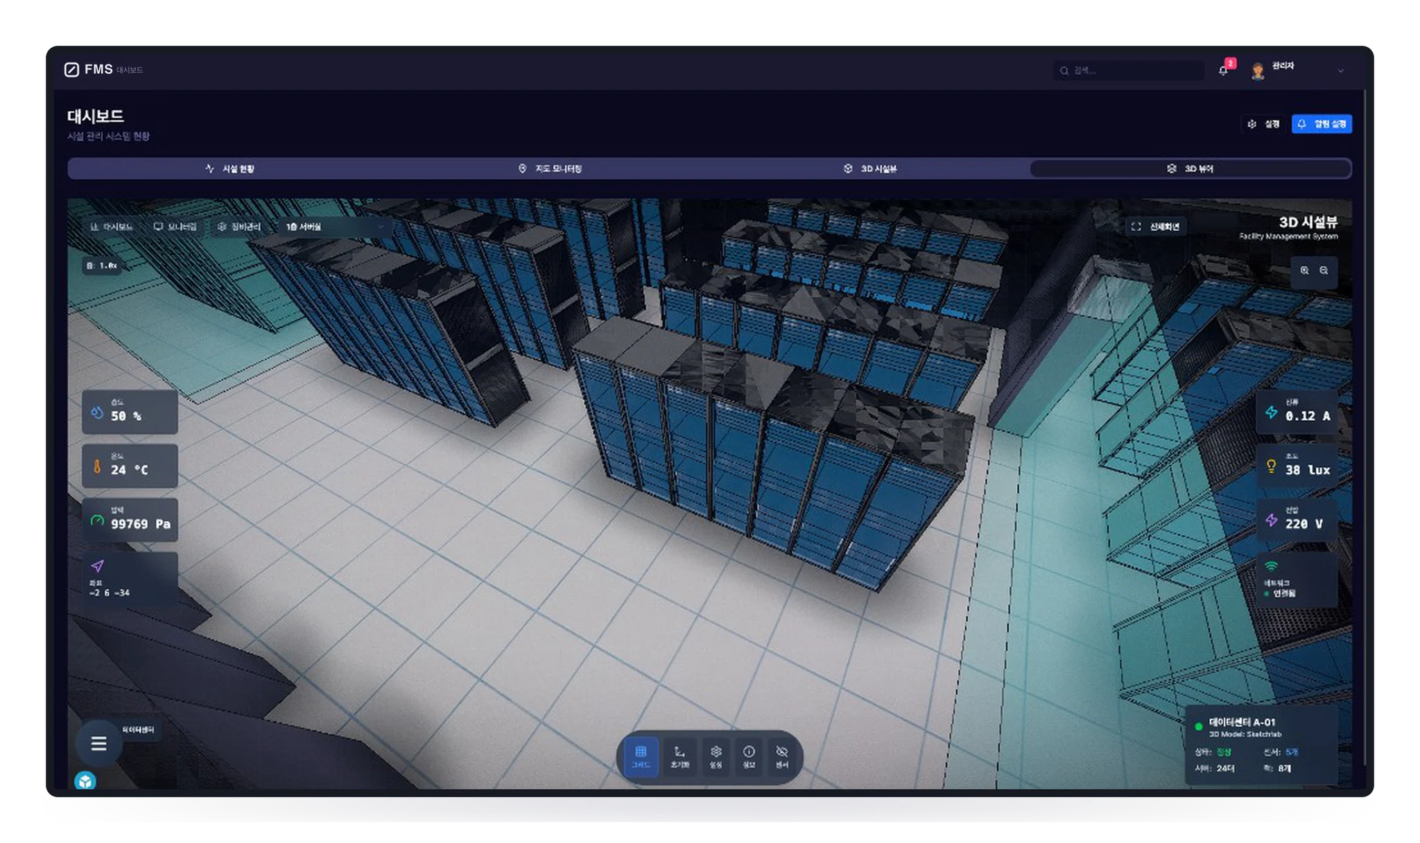
Task: Click the speed 1.0x indicator
Action: point(103,266)
